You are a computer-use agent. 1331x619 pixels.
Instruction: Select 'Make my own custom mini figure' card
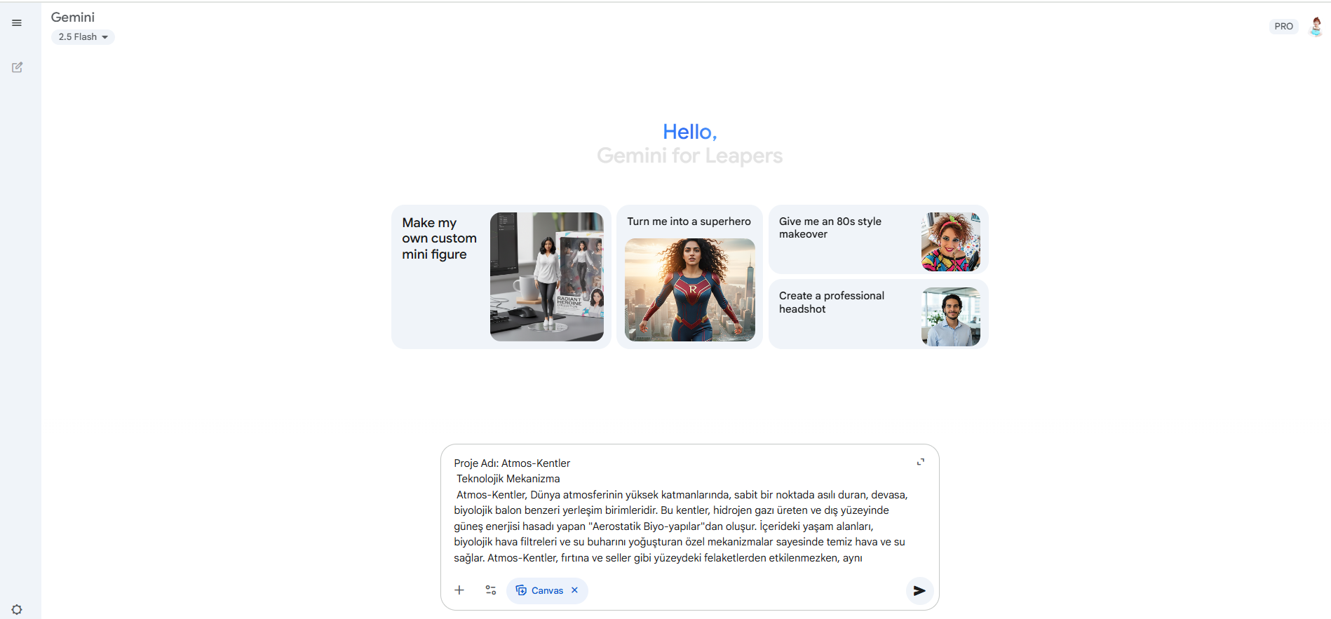click(x=439, y=239)
